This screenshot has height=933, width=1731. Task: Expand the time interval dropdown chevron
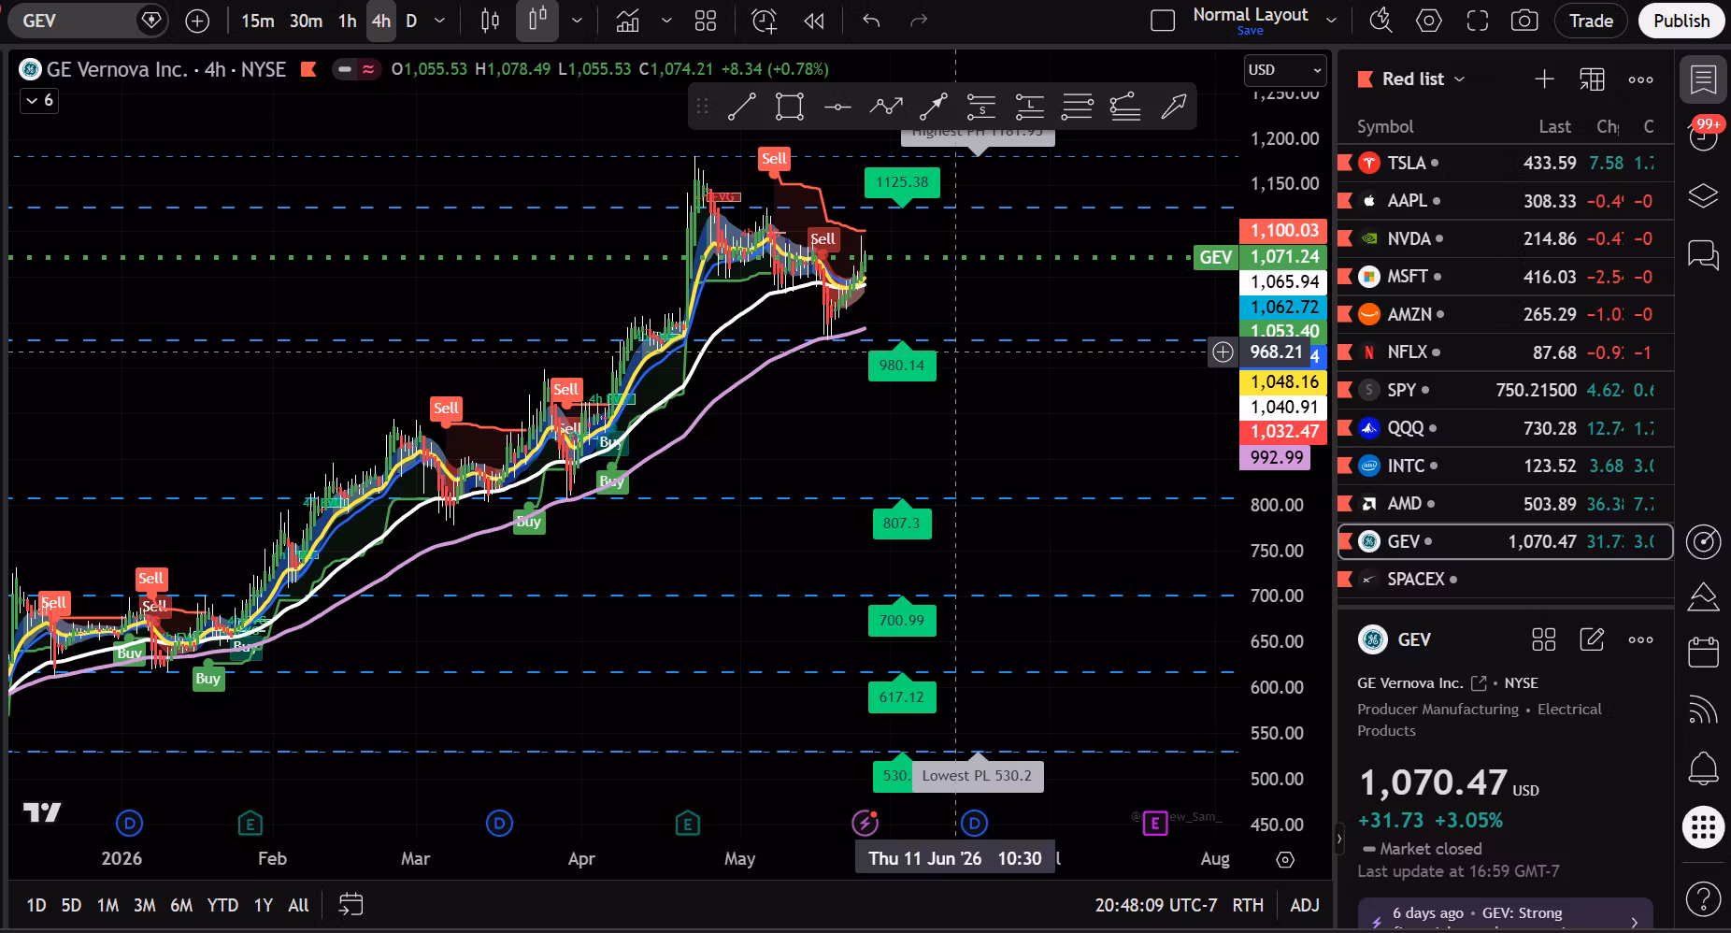coord(437,21)
